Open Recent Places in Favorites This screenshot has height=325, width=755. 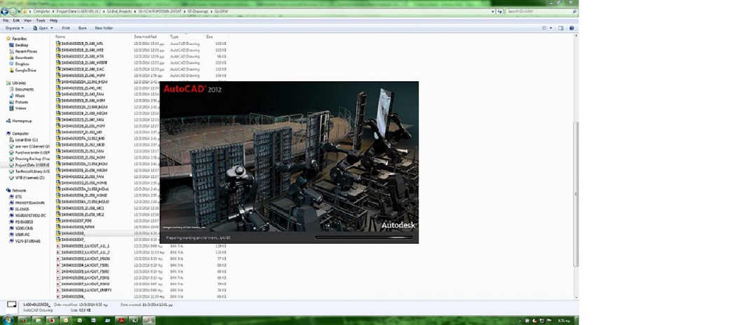point(26,51)
